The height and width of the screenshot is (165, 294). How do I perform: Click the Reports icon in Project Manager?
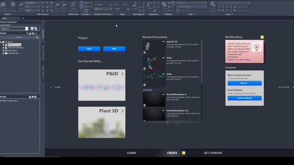(32, 28)
